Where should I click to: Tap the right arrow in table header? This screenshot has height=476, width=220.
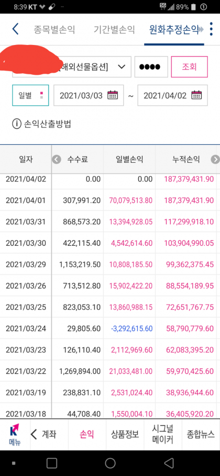click(x=215, y=160)
